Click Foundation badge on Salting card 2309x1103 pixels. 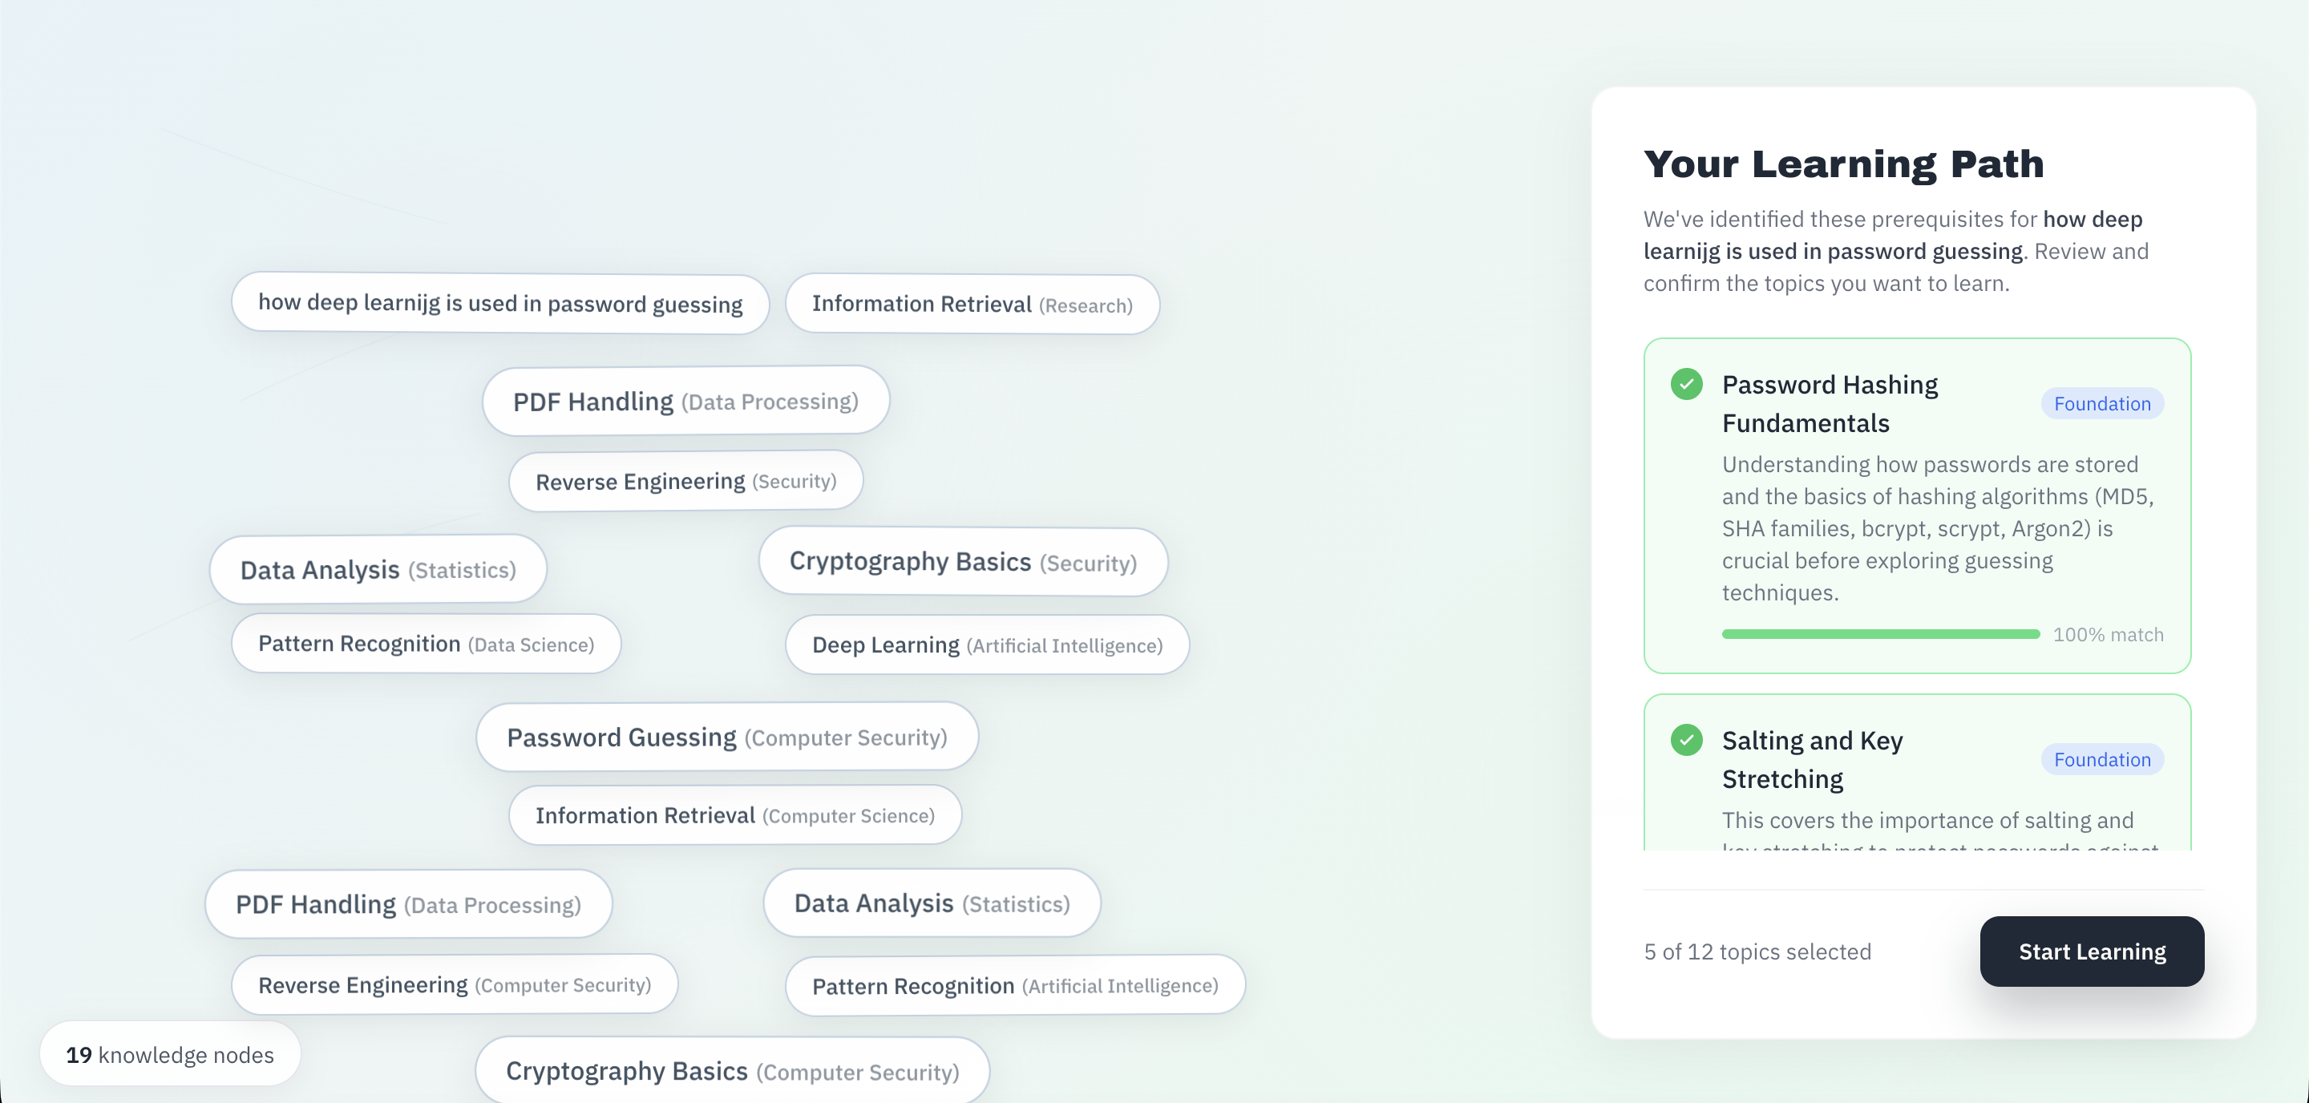pos(2101,759)
